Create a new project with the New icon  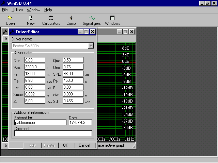point(31,20)
